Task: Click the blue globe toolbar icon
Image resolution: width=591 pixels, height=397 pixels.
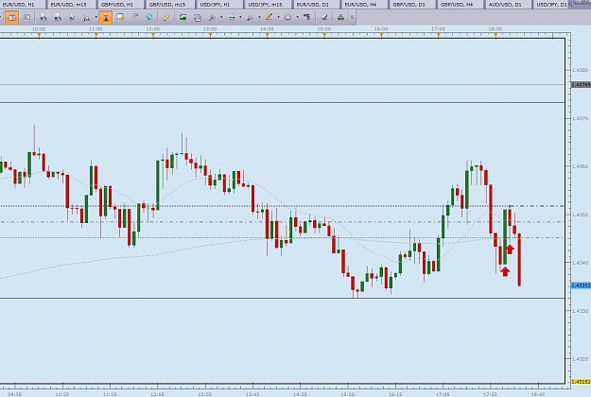Action: click(x=149, y=17)
